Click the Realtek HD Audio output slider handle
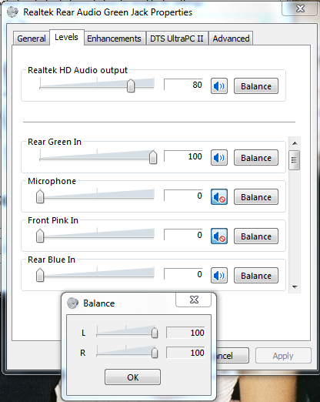 click(131, 85)
